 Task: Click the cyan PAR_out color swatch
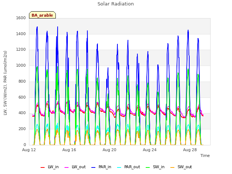119,167
